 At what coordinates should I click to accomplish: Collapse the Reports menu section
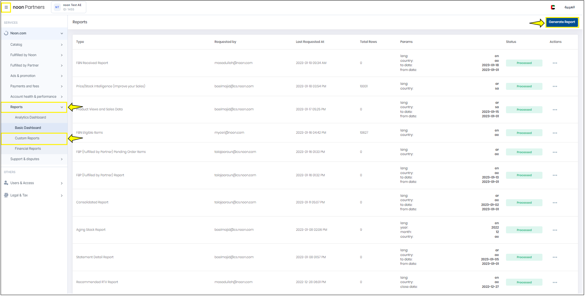tap(62, 107)
